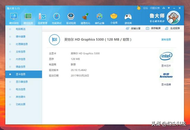This screenshot has height=130, width=190.
Task: Select 内存信息 in the sidebar
Action: (24, 59)
